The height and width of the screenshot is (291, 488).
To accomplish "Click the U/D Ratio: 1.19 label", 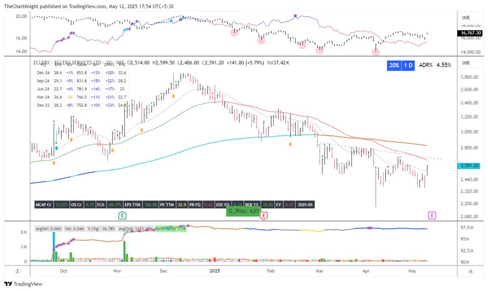I will pyautogui.click(x=172, y=229).
